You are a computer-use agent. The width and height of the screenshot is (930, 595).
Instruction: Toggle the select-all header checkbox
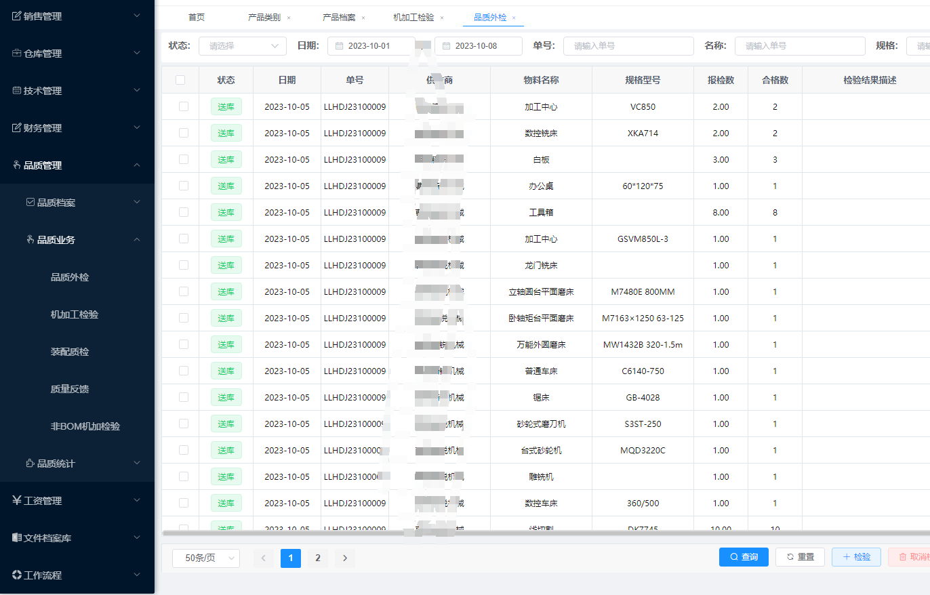pos(180,80)
